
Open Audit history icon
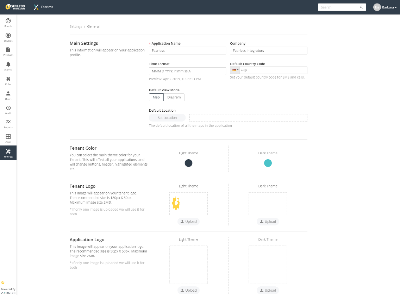[x=8, y=110]
